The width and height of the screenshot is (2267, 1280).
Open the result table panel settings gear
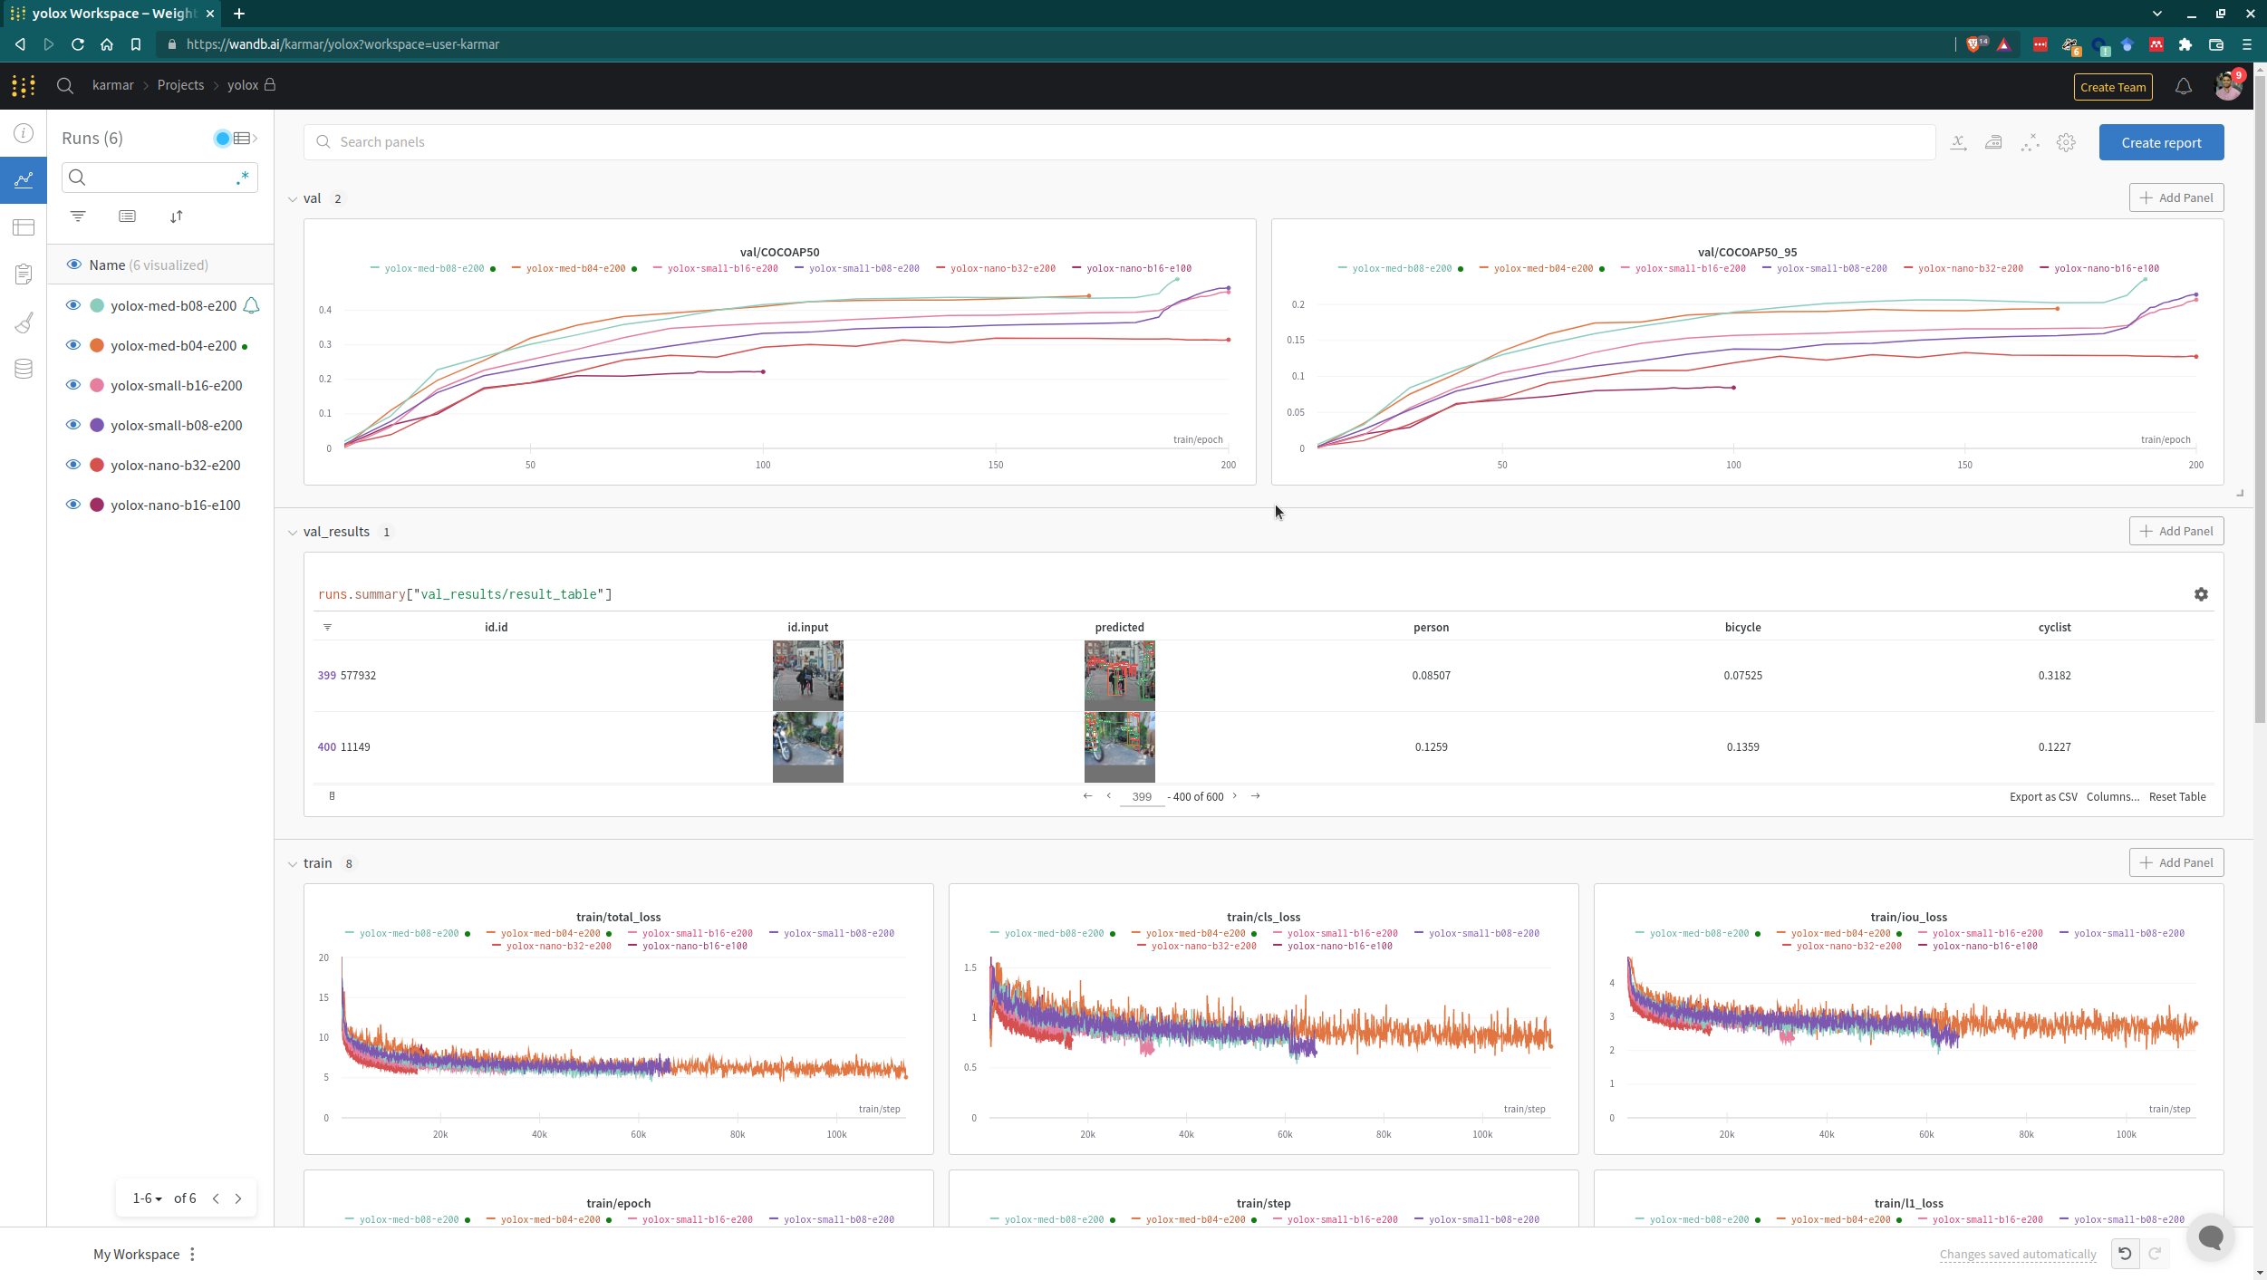click(2201, 594)
